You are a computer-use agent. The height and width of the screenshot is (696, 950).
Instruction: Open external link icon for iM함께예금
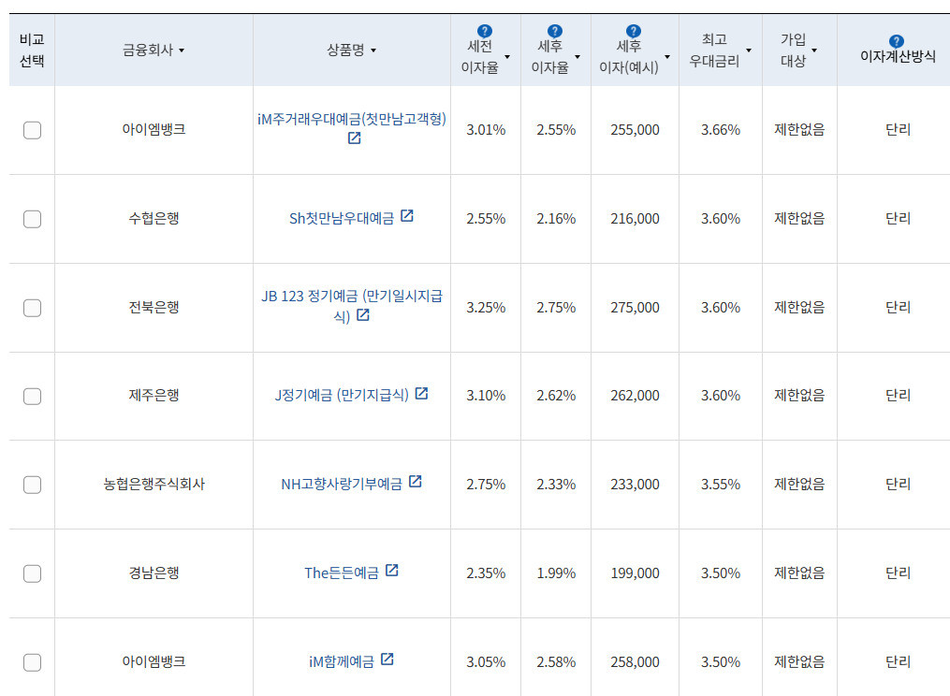(x=387, y=660)
